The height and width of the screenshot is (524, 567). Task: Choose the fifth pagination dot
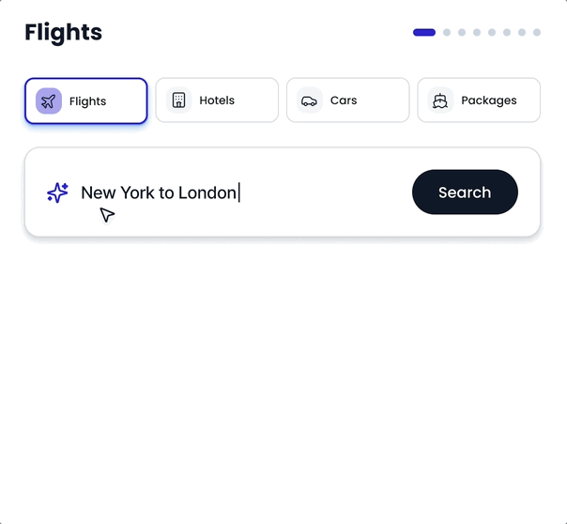tap(492, 33)
